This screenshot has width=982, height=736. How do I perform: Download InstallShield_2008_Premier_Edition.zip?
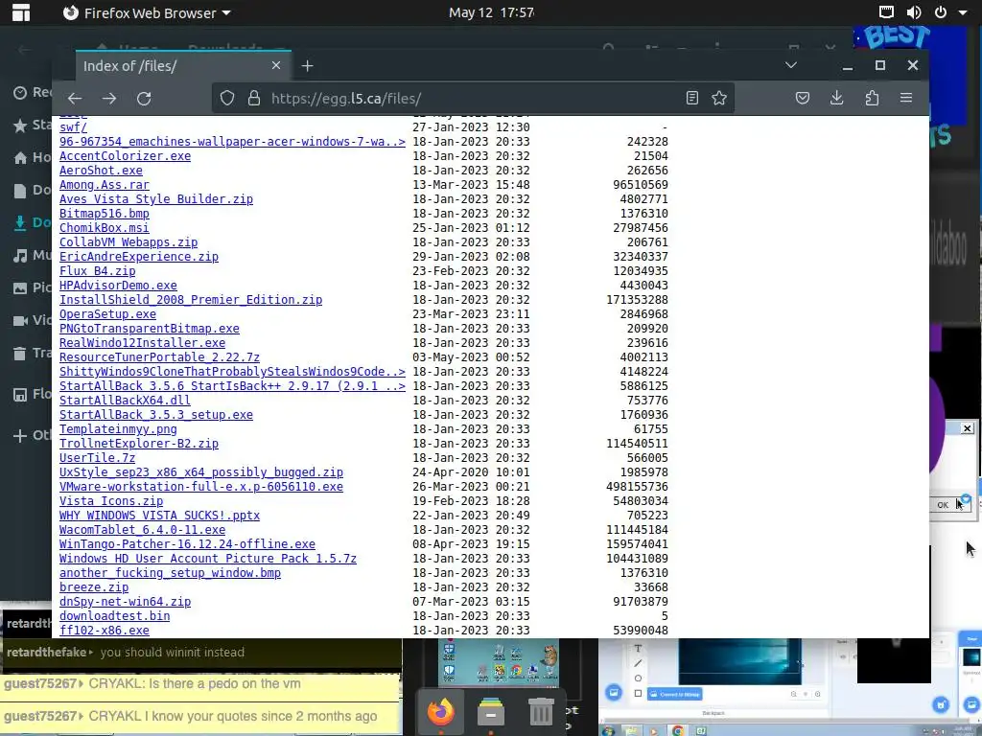coord(191,300)
